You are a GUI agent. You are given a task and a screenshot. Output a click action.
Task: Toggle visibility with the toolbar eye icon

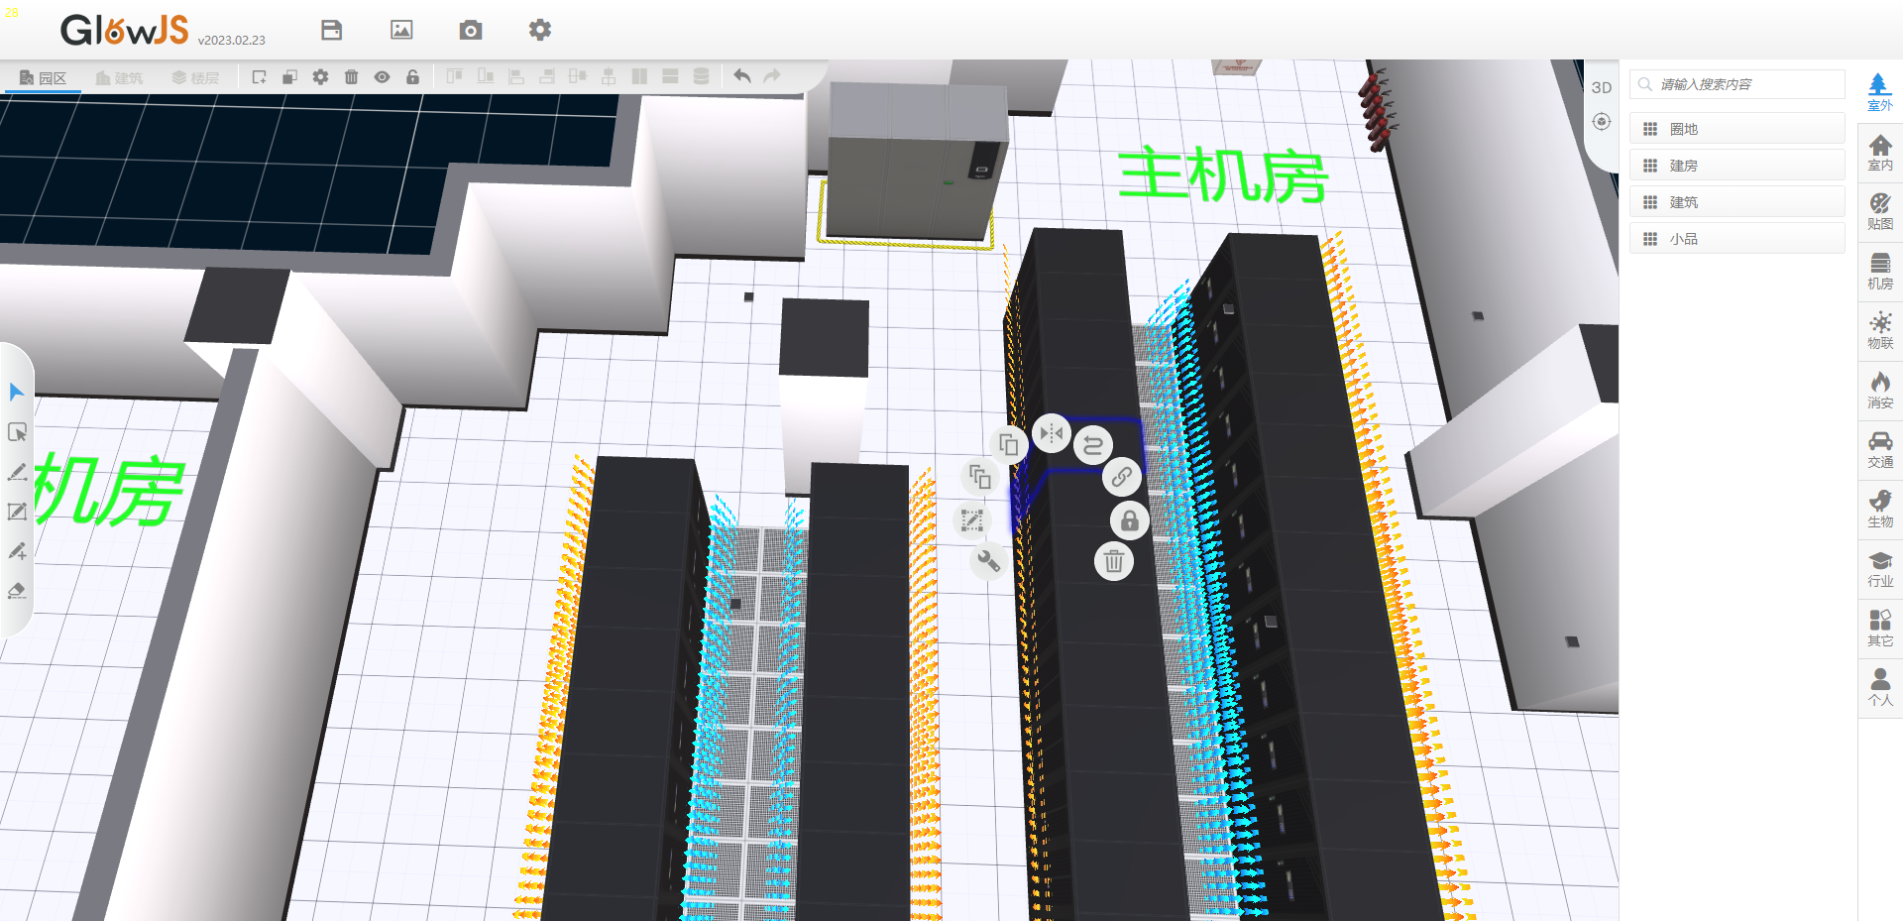382,77
